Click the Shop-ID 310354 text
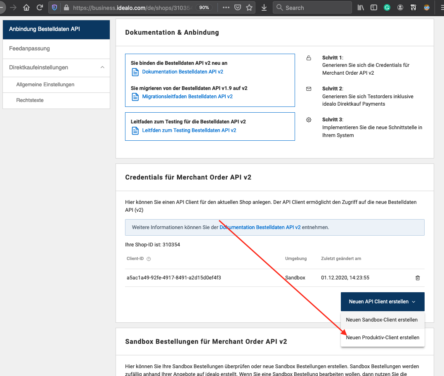This screenshot has height=376, width=444. (x=152, y=245)
